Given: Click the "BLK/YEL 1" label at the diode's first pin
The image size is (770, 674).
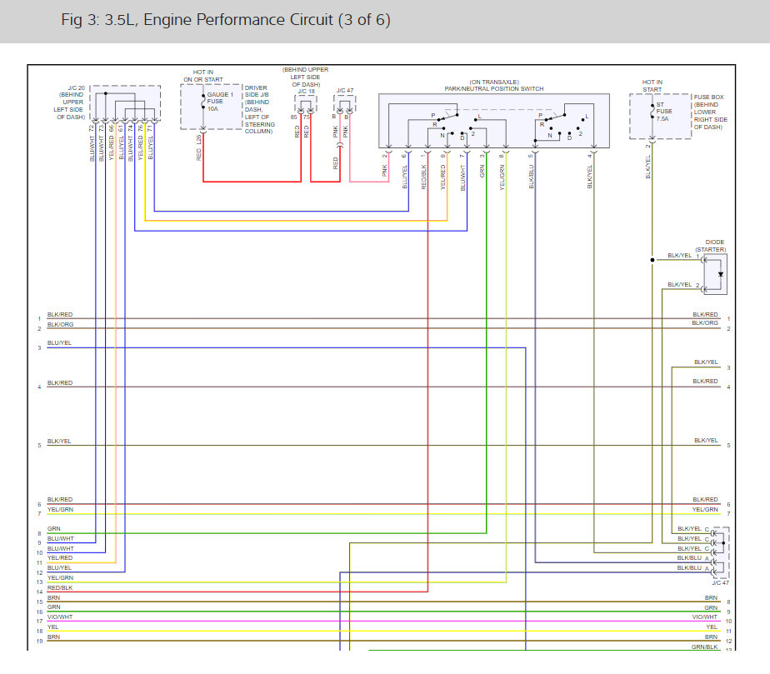Looking at the screenshot, I should (x=683, y=256).
